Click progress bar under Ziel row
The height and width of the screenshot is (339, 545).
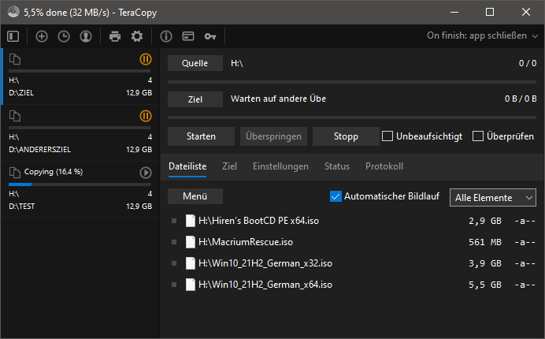pyautogui.click(x=352, y=117)
